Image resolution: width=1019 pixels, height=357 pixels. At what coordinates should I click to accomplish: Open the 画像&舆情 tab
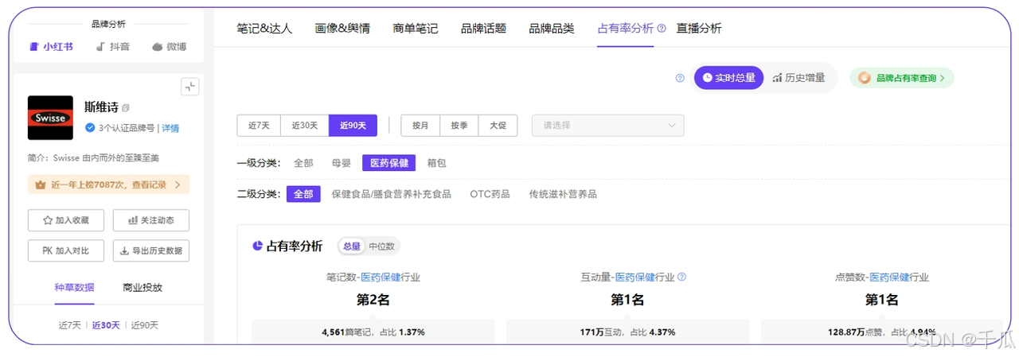[342, 29]
